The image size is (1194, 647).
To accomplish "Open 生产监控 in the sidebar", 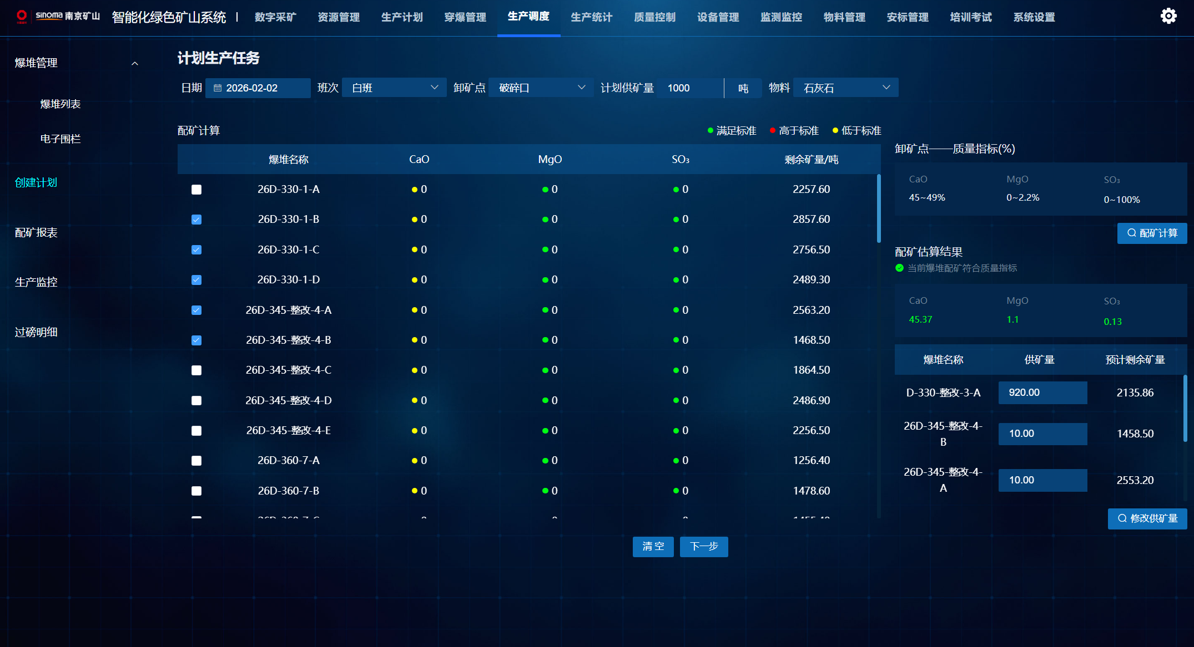I will pyautogui.click(x=36, y=282).
